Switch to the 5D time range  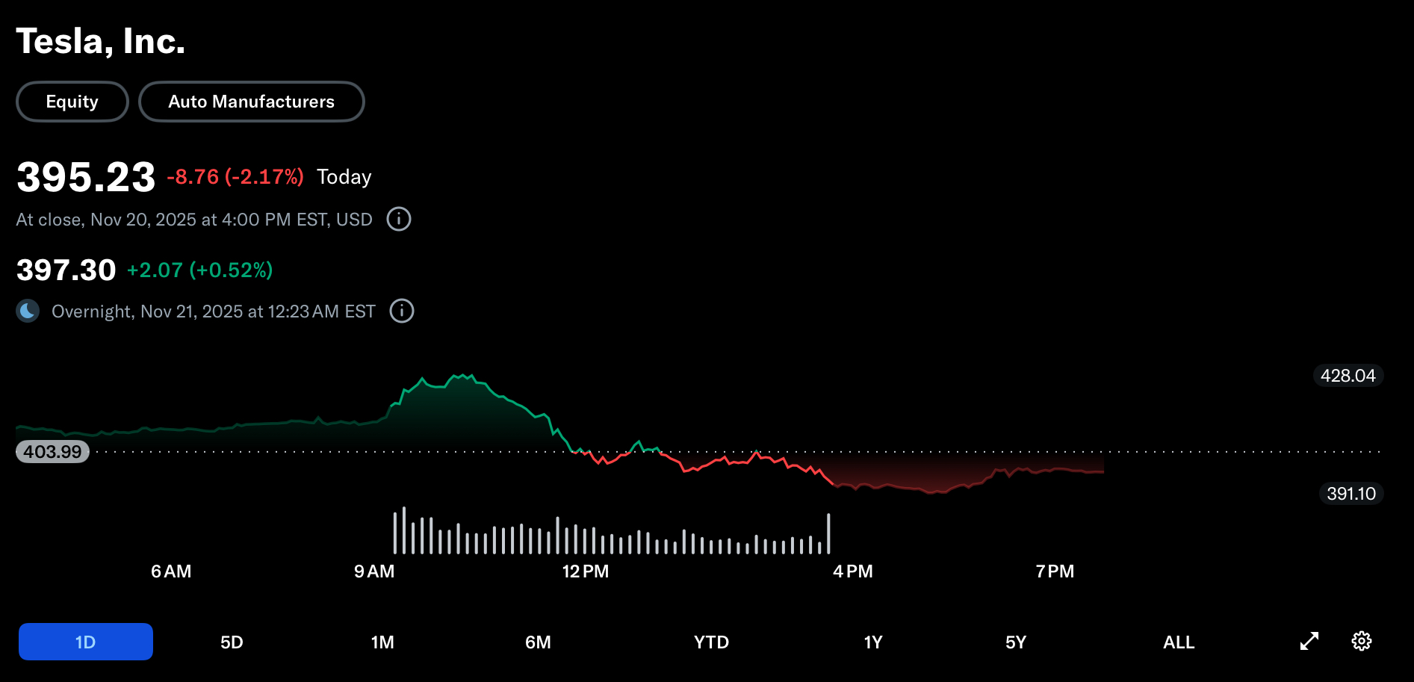coord(232,642)
